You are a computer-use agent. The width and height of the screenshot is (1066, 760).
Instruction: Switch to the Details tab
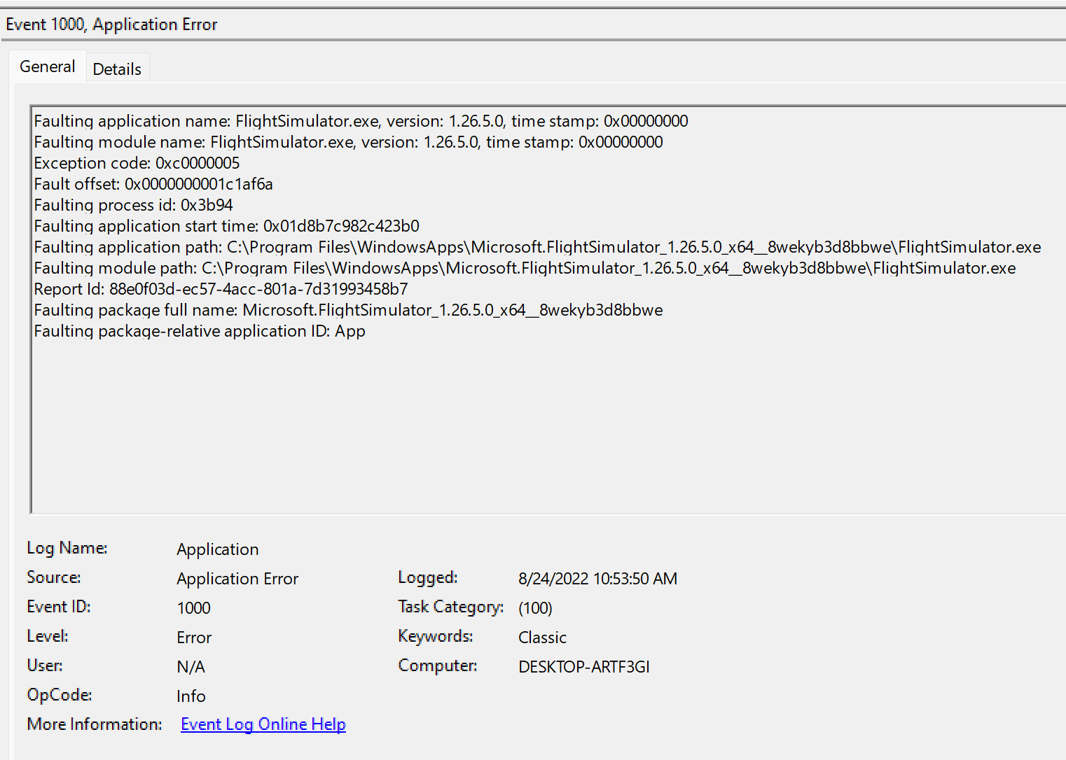click(117, 67)
